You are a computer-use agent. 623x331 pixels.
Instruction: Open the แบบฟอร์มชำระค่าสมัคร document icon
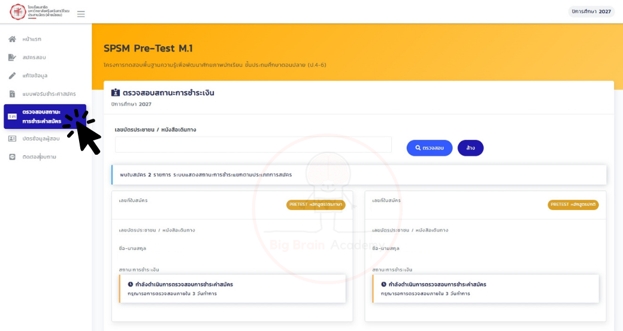coord(13,94)
